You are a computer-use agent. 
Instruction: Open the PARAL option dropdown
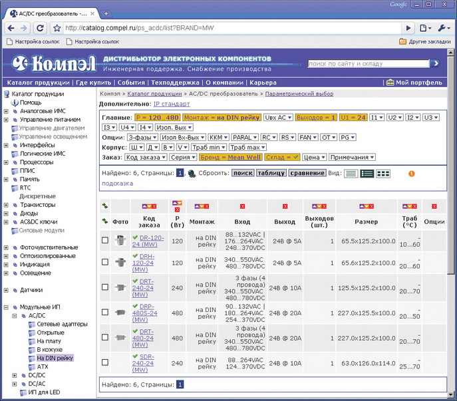coord(245,137)
